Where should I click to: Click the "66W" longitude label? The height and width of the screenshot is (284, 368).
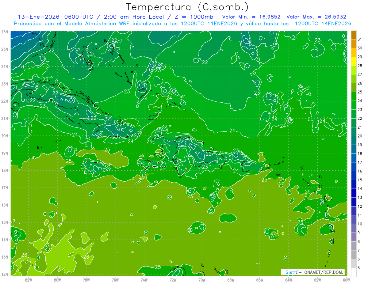(260, 280)
